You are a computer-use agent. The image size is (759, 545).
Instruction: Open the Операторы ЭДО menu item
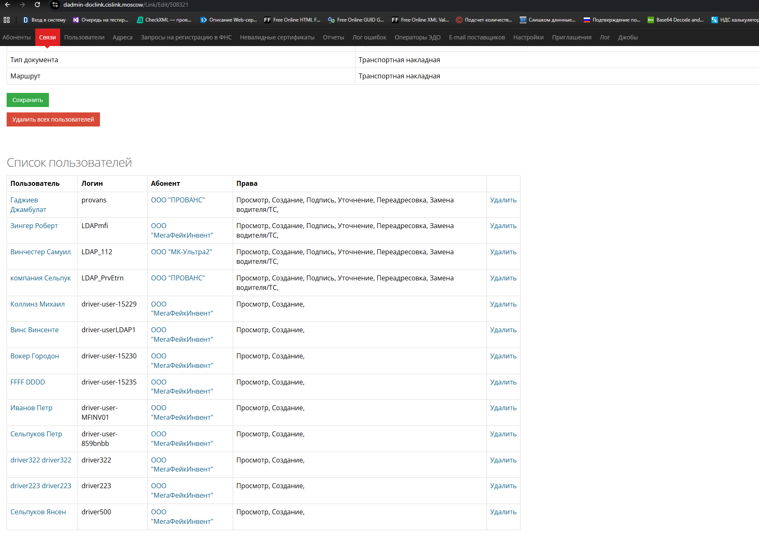click(418, 37)
